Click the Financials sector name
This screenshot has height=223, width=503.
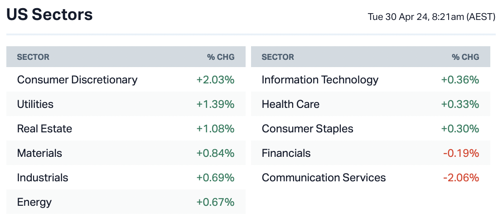tap(286, 153)
